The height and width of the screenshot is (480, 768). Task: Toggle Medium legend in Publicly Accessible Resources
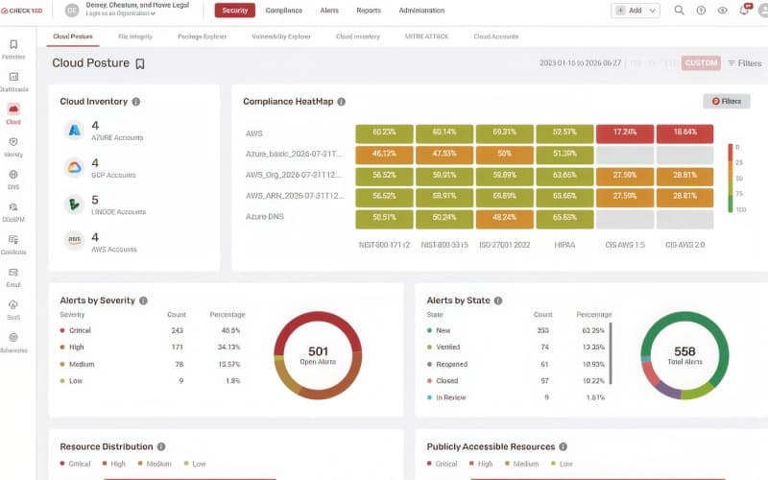521,464
